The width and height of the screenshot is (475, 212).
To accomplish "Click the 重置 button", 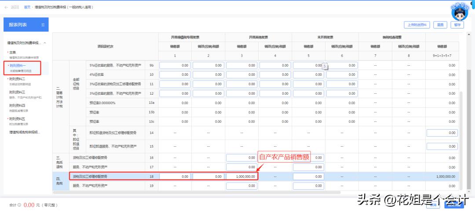I will tap(440, 25).
